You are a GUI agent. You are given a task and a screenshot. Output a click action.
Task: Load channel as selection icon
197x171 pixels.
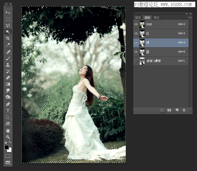(x=162, y=110)
